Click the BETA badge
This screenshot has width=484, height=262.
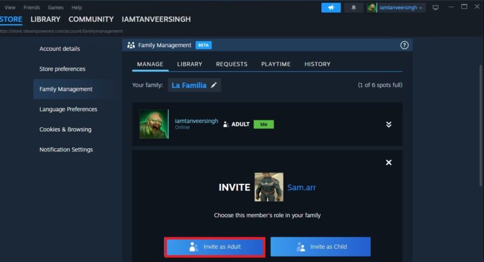click(x=203, y=45)
